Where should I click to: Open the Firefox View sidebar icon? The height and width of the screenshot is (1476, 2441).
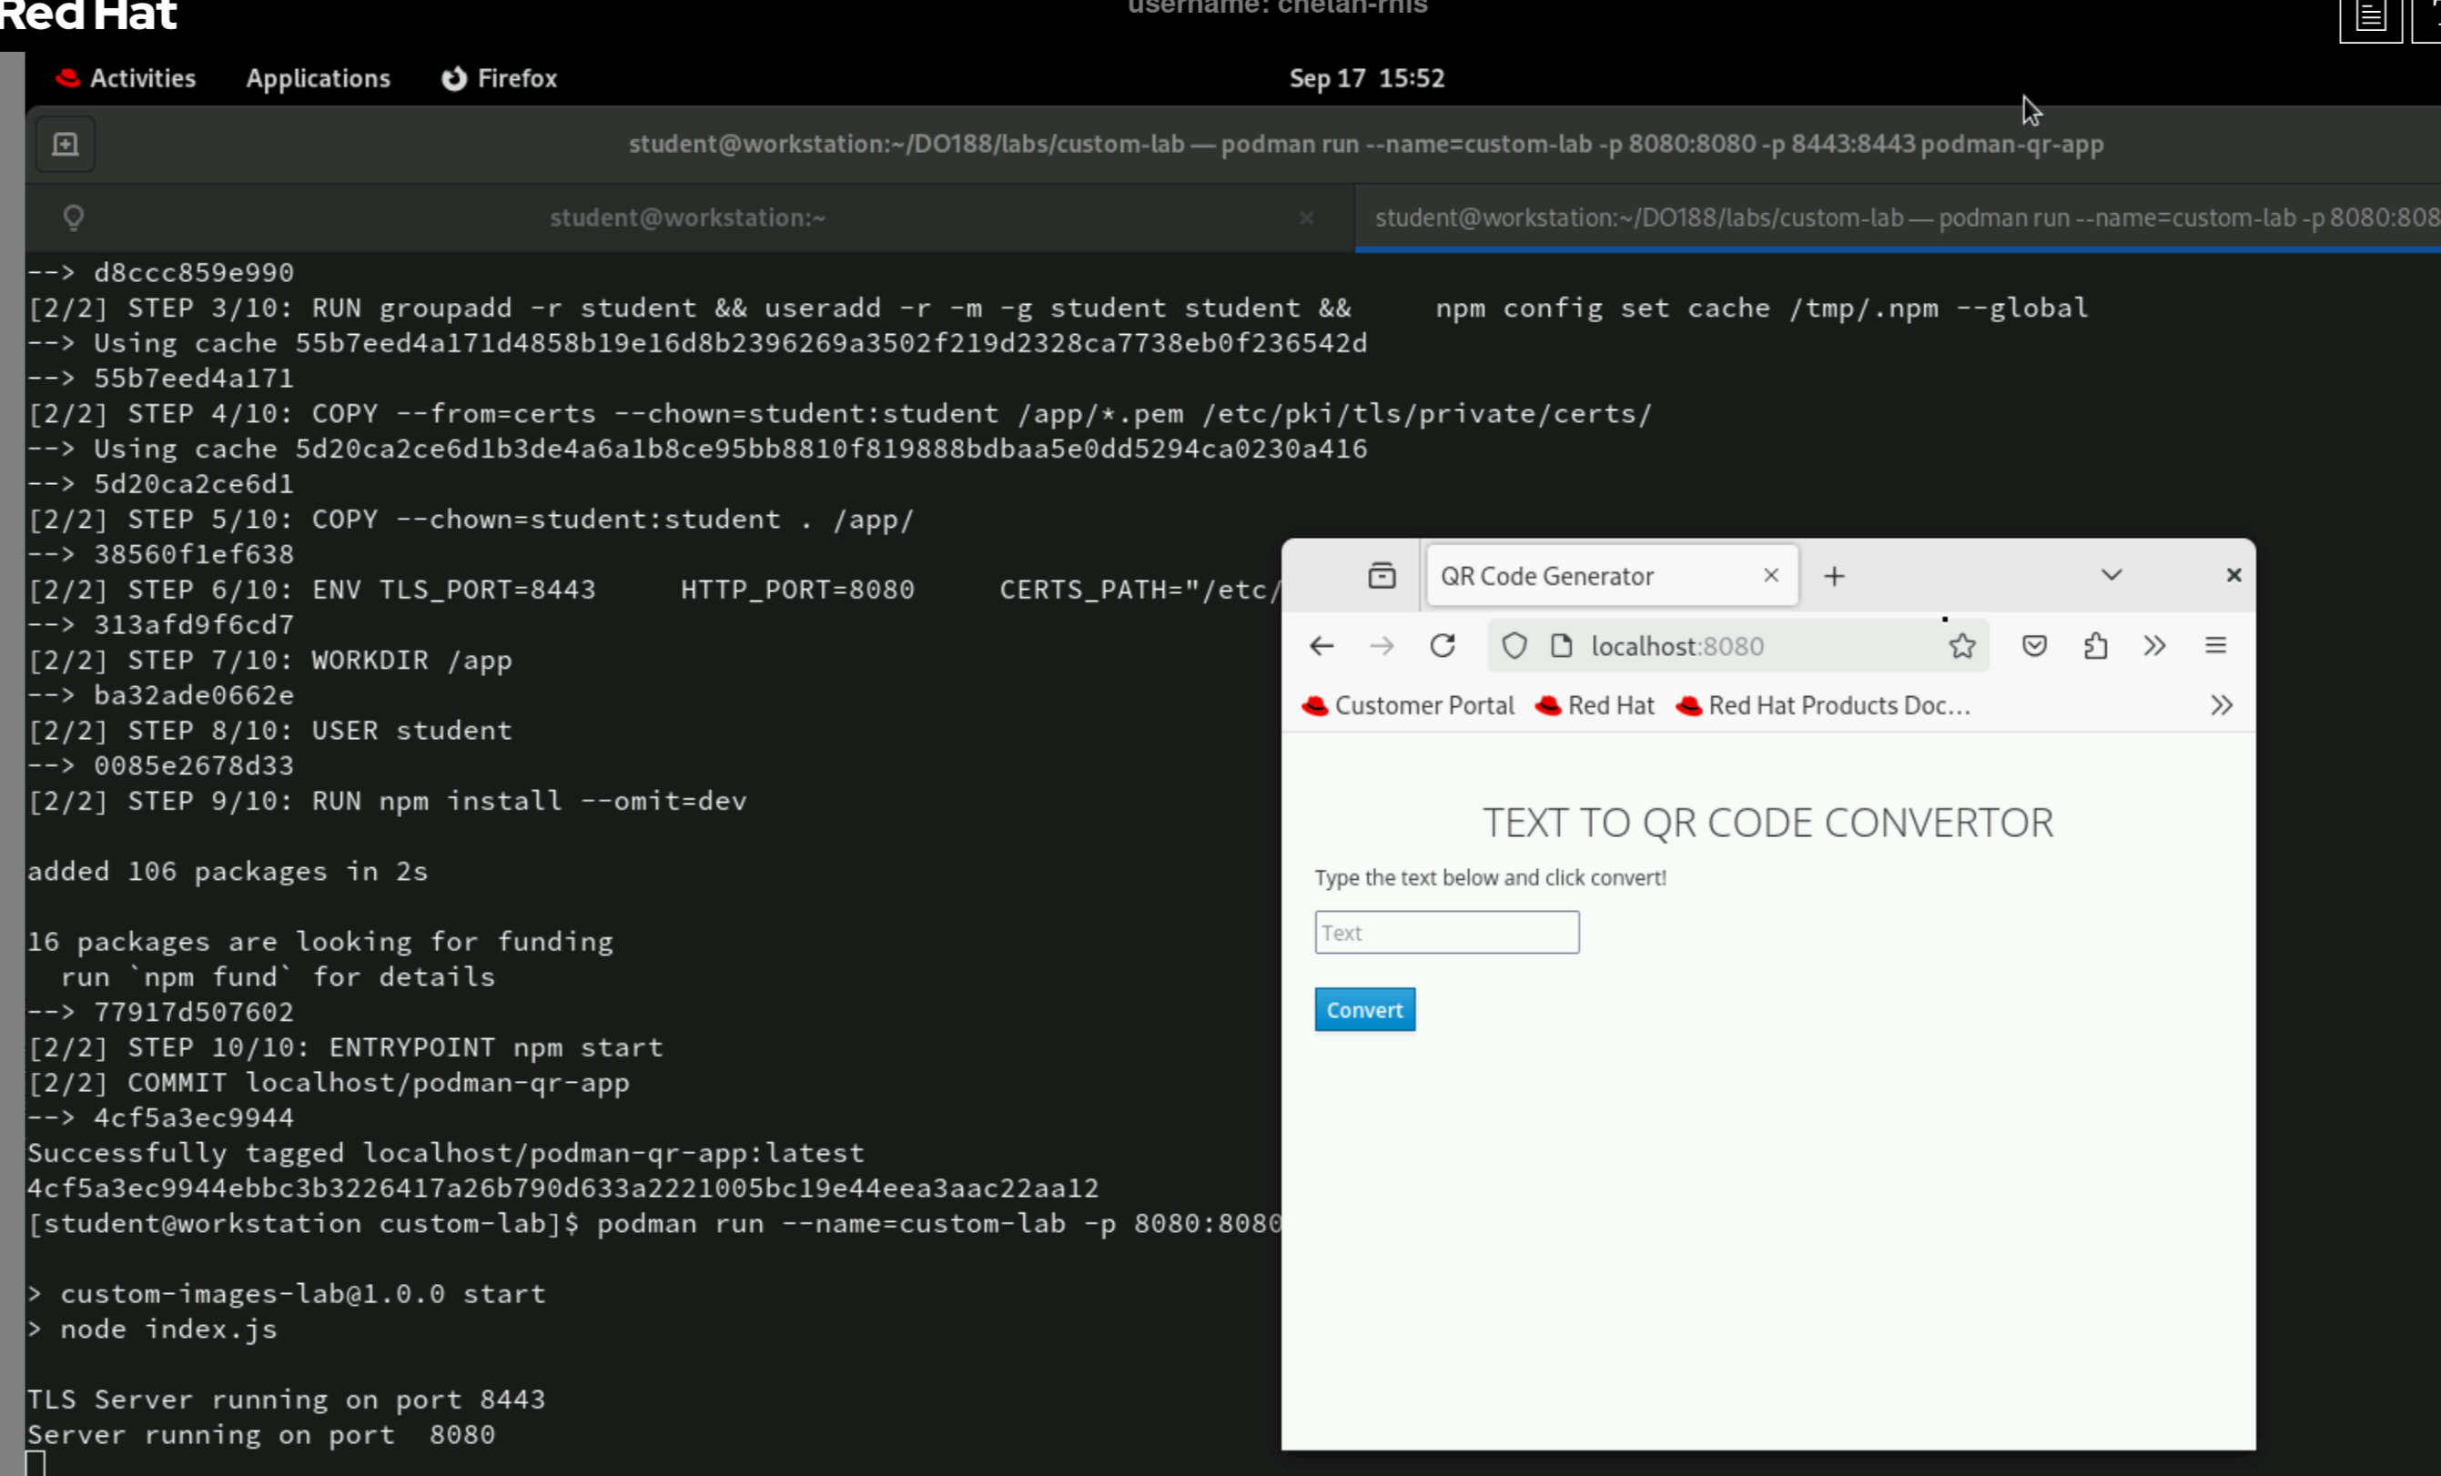click(x=1381, y=575)
